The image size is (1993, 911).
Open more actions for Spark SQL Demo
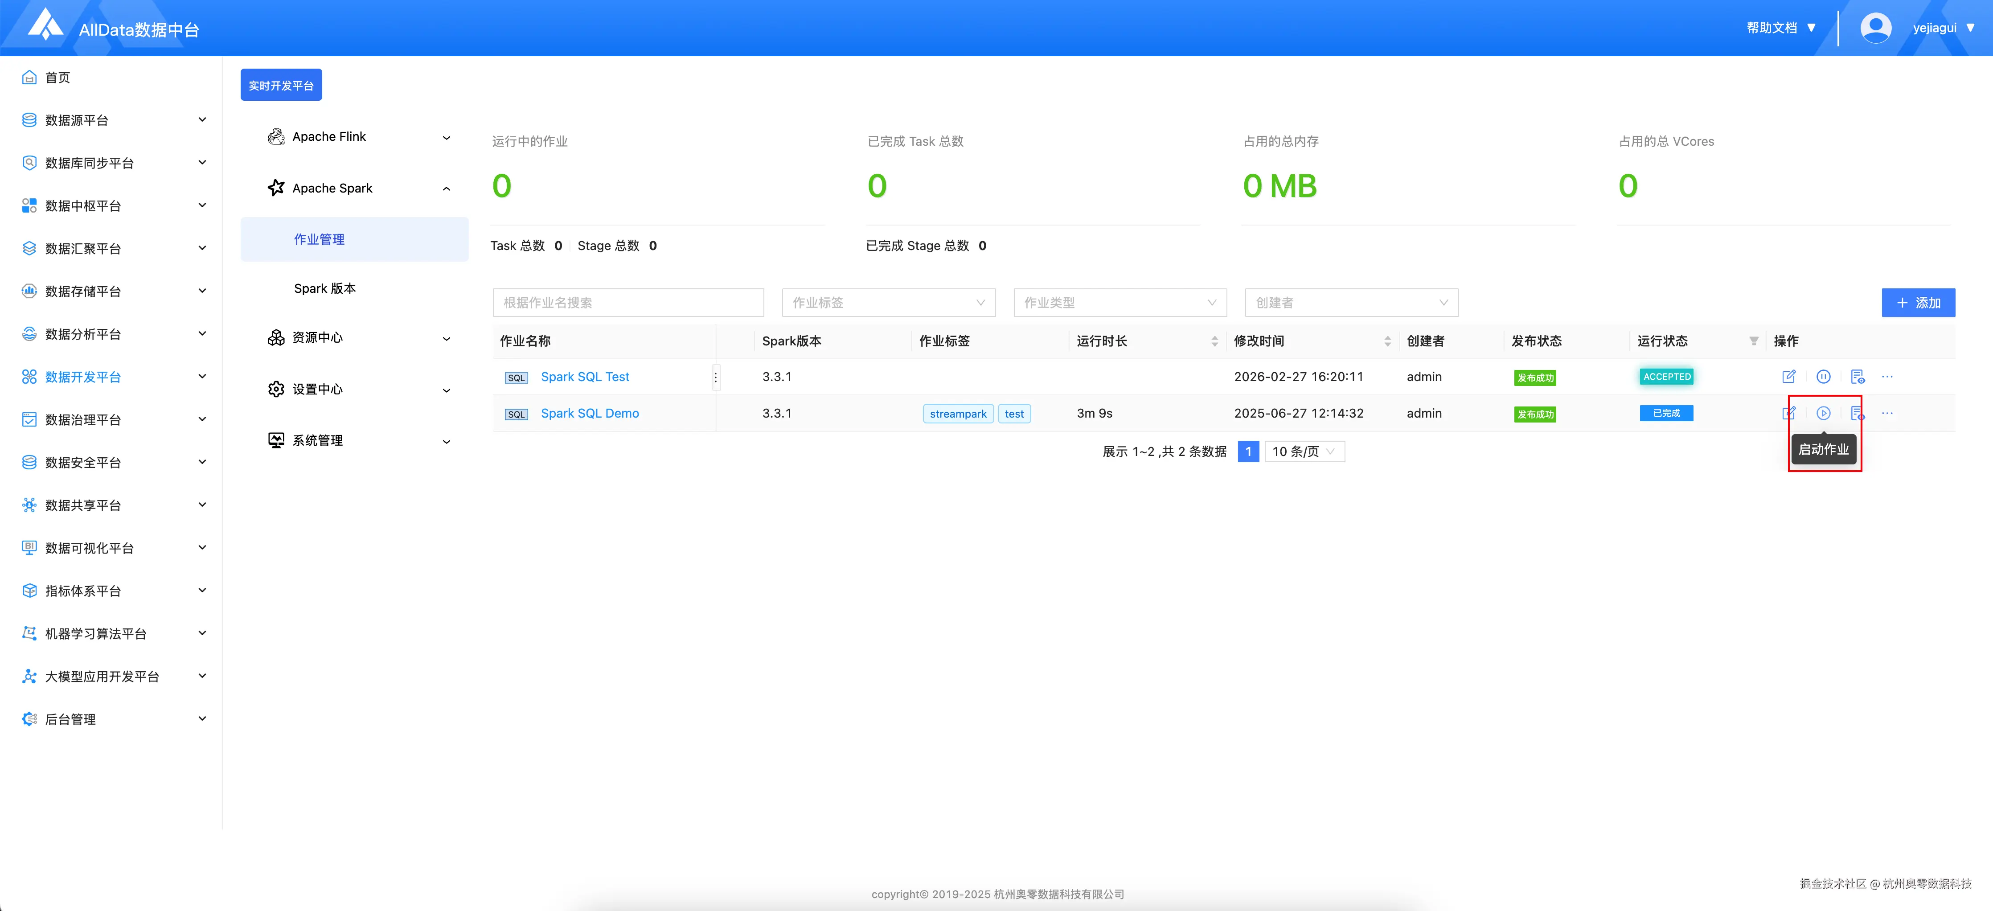pos(1887,413)
